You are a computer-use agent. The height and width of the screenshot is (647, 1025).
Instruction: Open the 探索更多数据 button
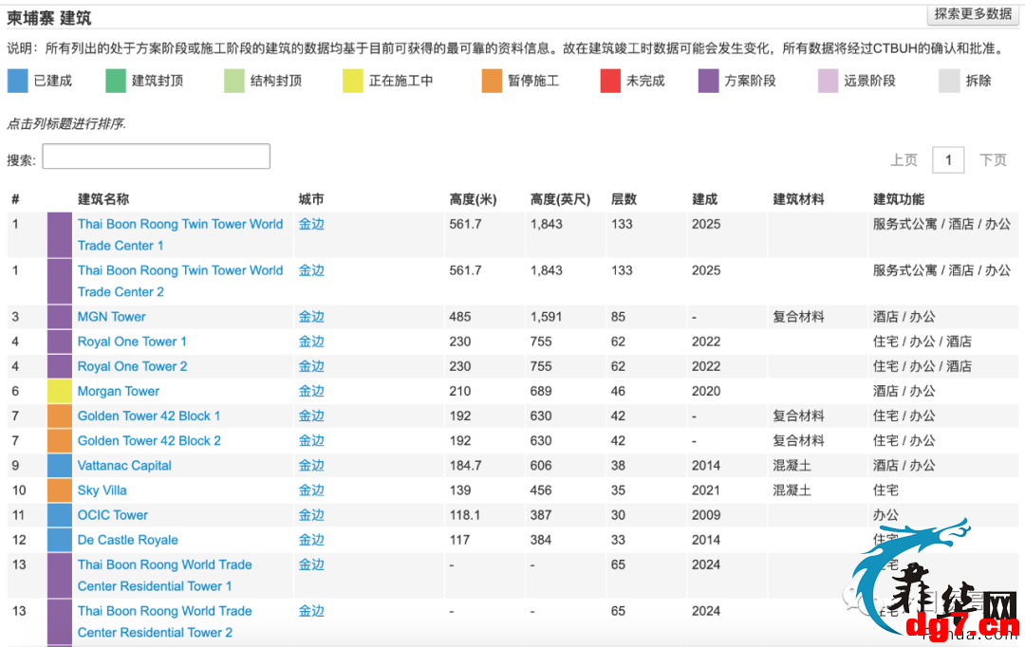pyautogui.click(x=973, y=13)
